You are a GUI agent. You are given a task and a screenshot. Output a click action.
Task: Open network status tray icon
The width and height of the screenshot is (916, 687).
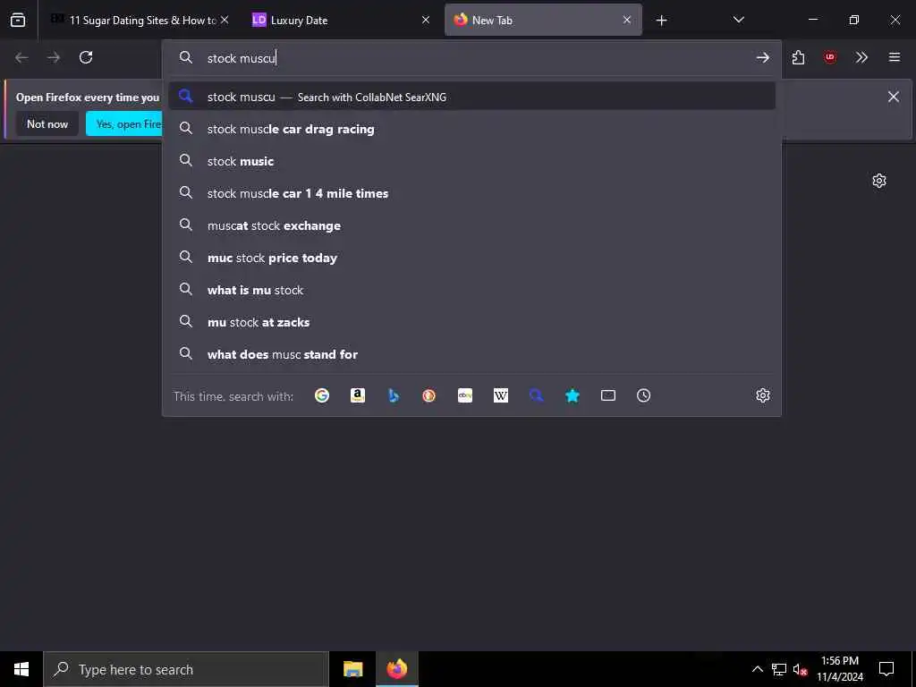[779, 669]
